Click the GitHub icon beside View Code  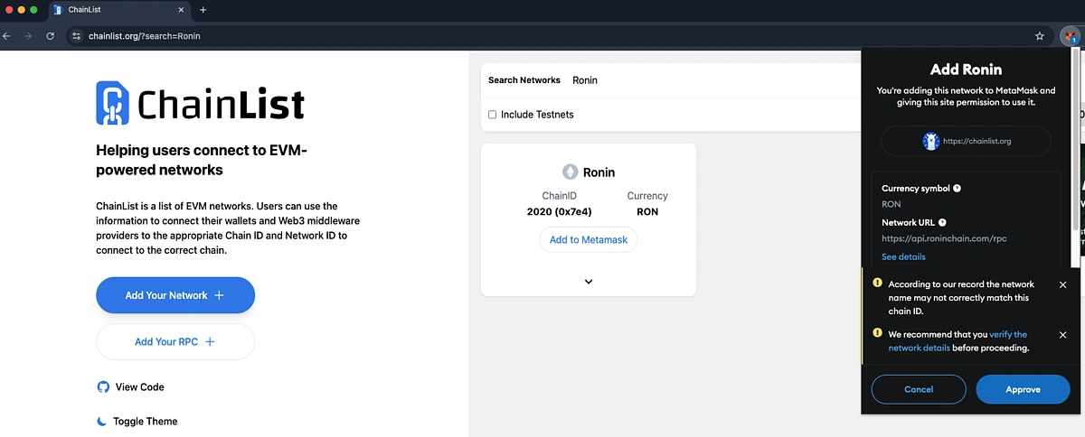(103, 386)
